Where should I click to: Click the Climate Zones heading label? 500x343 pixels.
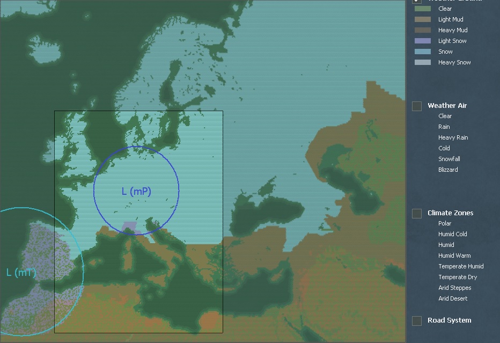coord(450,213)
